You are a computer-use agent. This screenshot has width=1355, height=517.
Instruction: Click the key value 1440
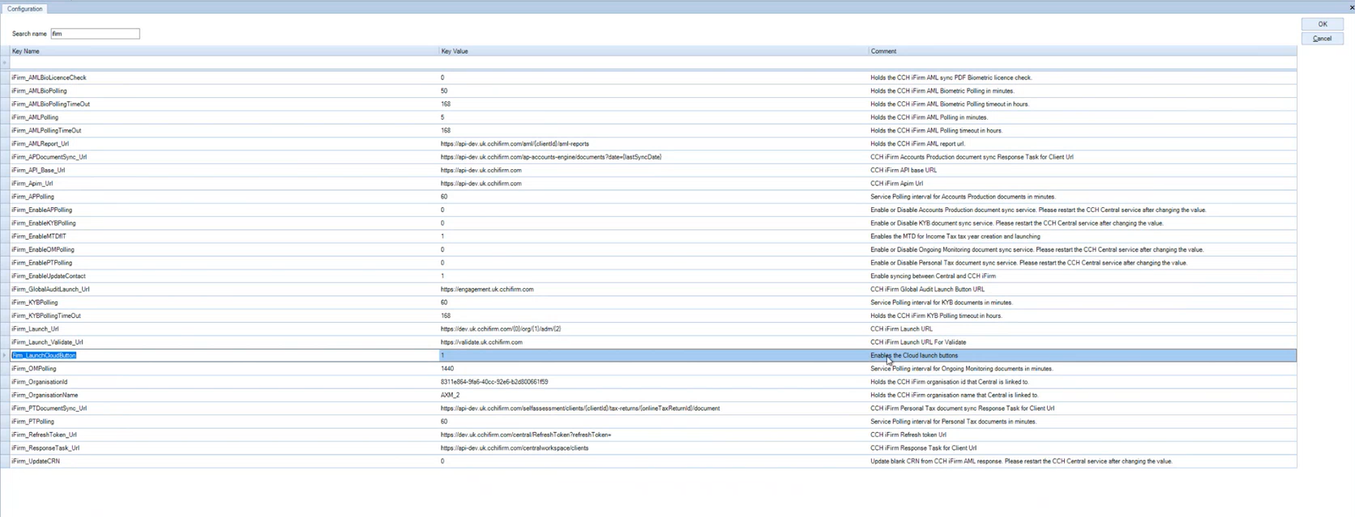[447, 369]
